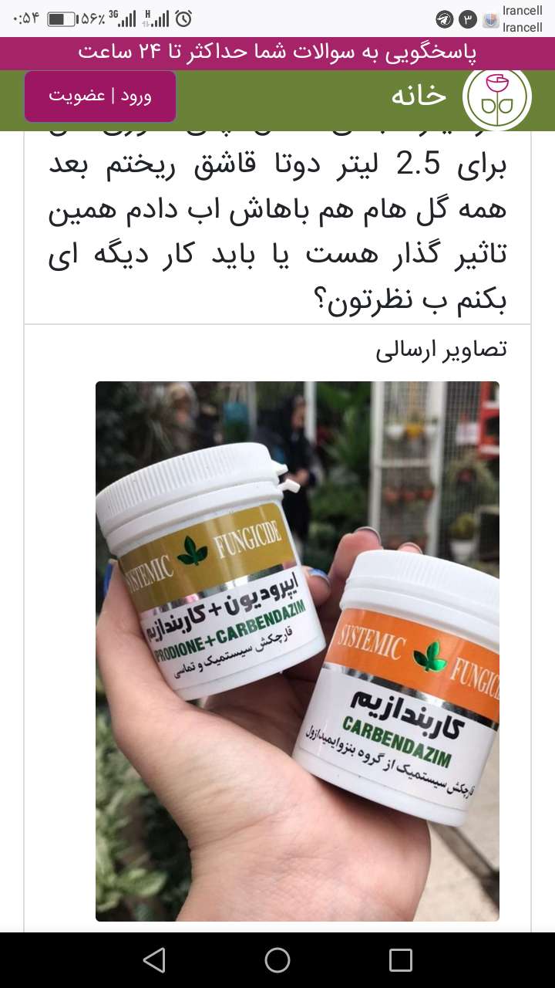Open the fungicide jars photo thumbnail
The width and height of the screenshot is (555, 988).
(x=298, y=651)
